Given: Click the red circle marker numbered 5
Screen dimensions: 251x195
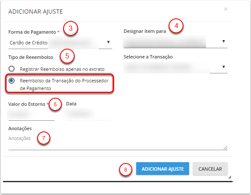Looking at the screenshot, I should pyautogui.click(x=67, y=56).
